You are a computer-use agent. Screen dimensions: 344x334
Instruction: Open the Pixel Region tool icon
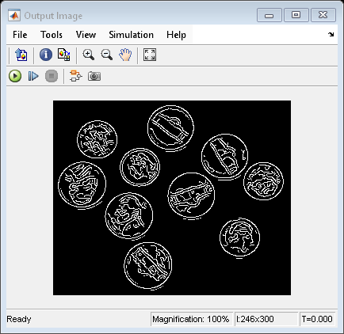coord(64,55)
